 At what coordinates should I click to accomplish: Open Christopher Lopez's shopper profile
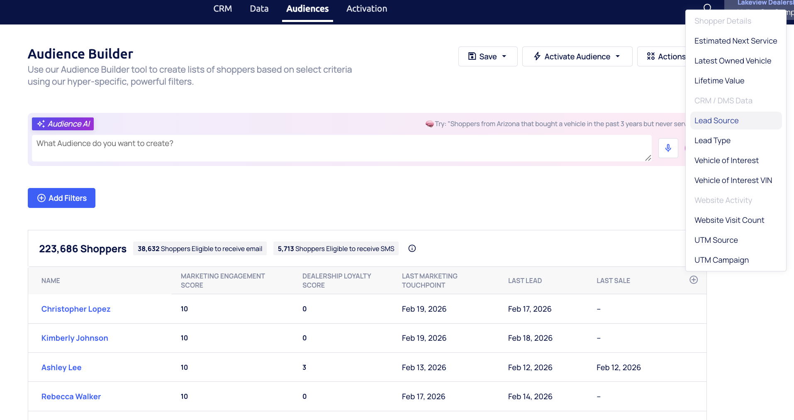(x=76, y=309)
